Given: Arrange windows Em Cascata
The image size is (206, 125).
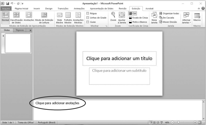Looking at the screenshot, I should point(167,18).
